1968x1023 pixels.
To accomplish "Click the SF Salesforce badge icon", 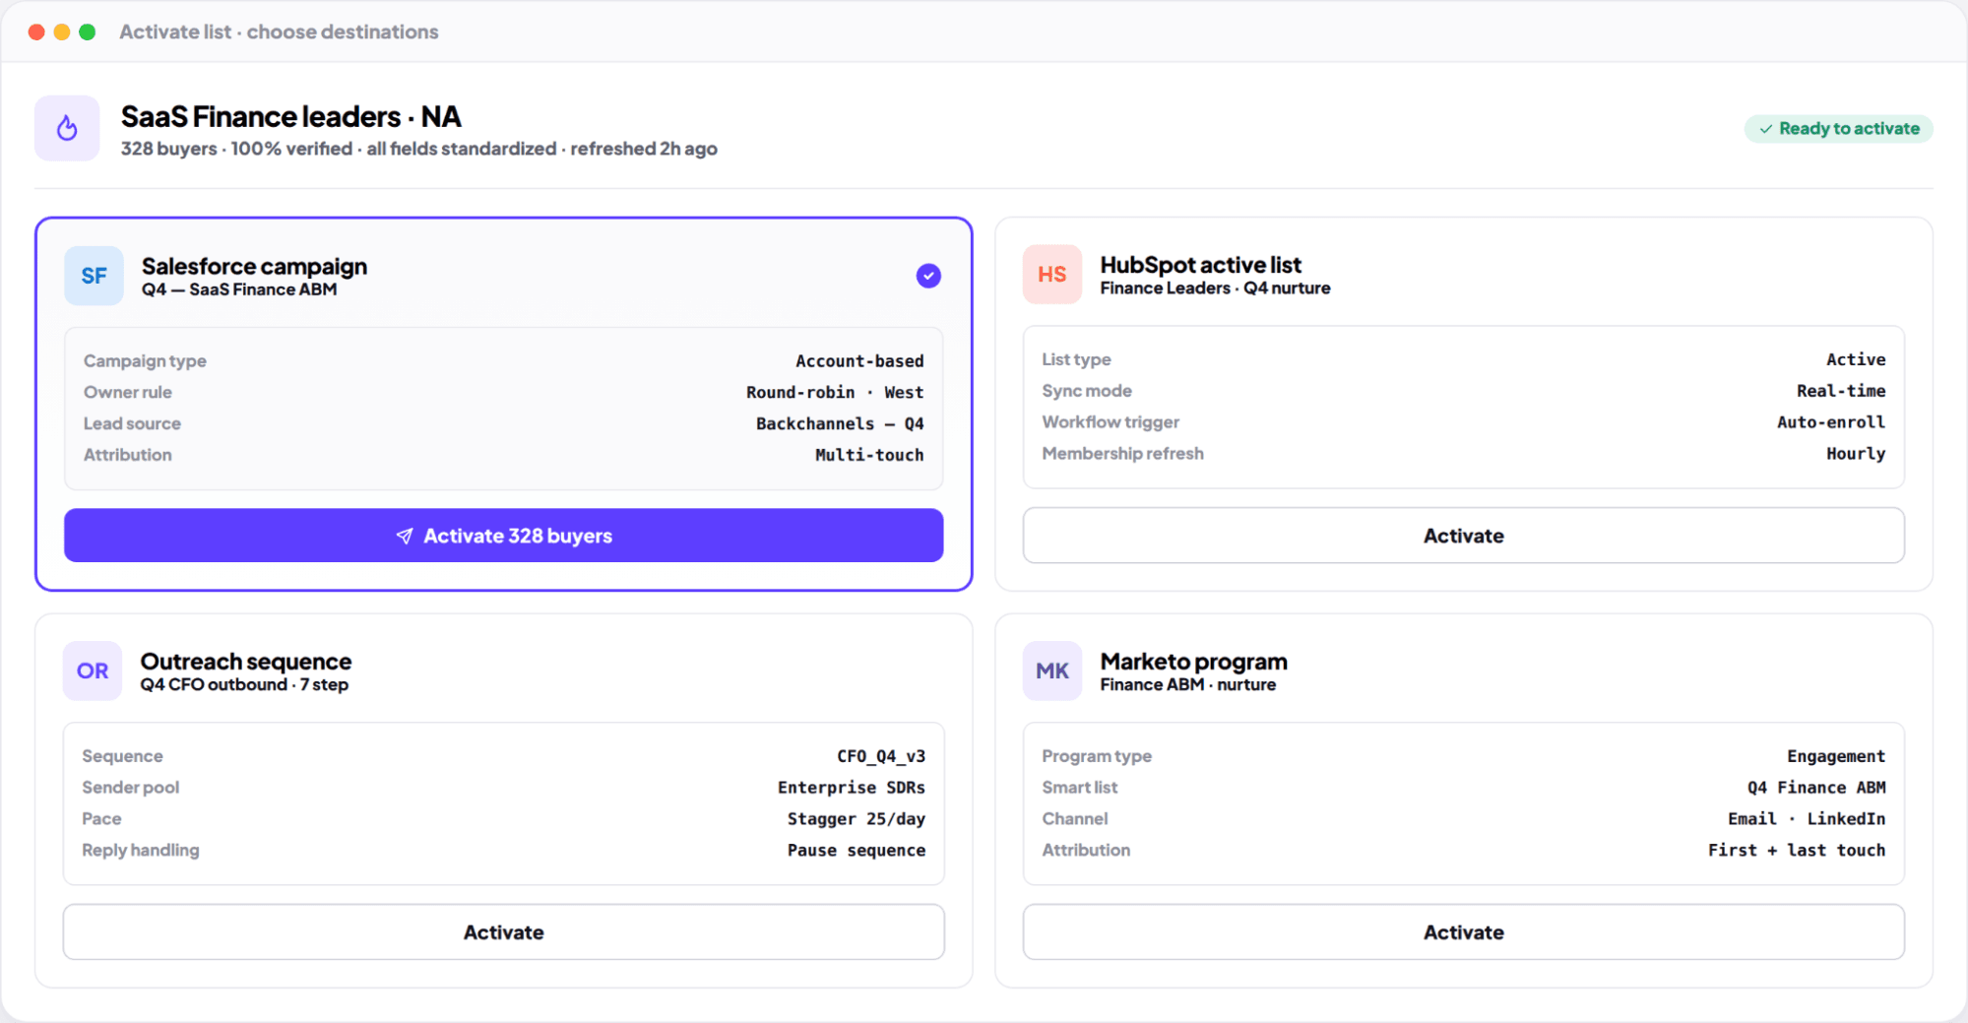I will pyautogui.click(x=94, y=276).
